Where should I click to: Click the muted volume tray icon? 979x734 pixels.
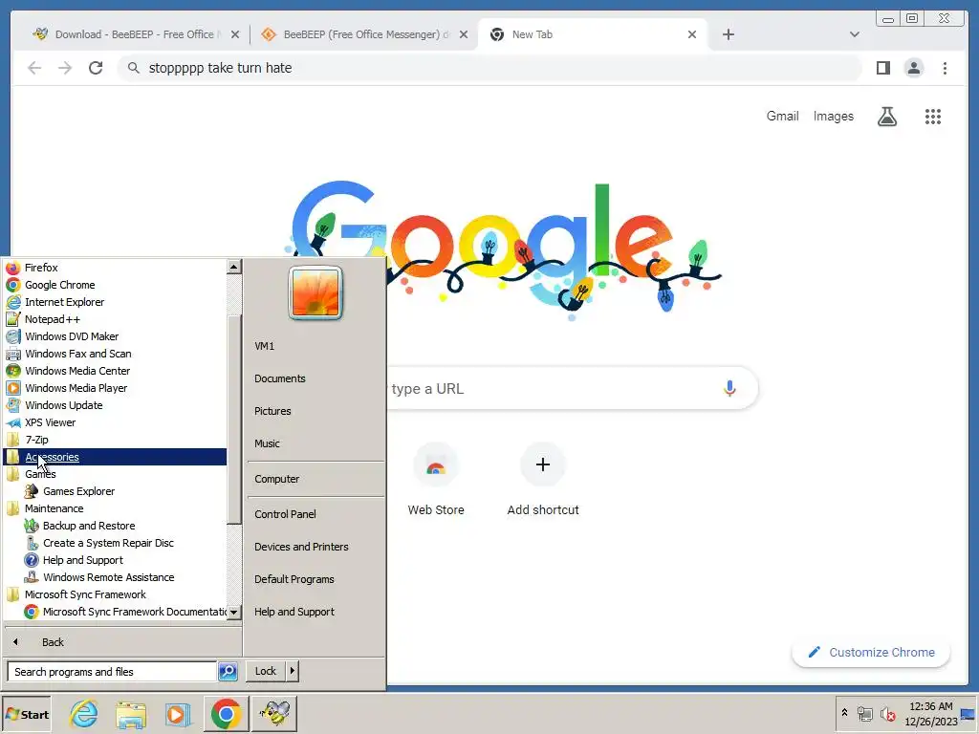pyautogui.click(x=887, y=714)
